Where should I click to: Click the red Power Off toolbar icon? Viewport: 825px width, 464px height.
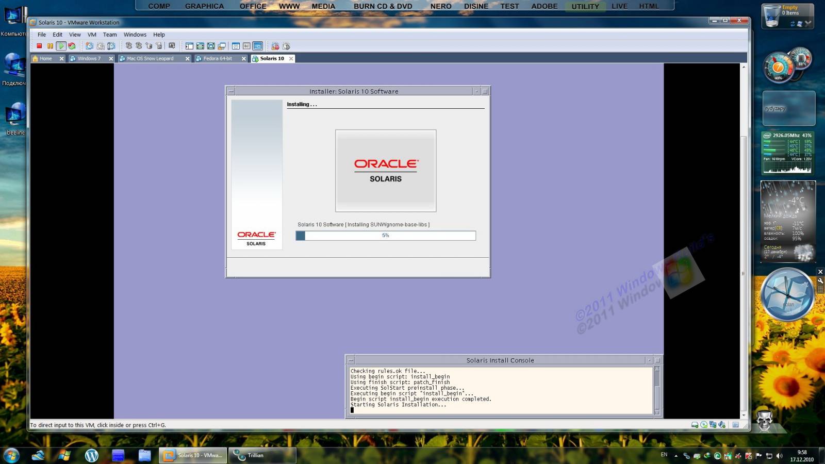(x=39, y=46)
